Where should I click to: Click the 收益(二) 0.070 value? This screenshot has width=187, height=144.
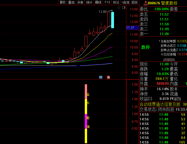click(164, 99)
